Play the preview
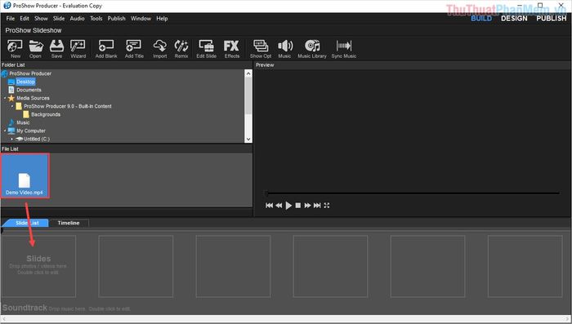 click(x=288, y=206)
